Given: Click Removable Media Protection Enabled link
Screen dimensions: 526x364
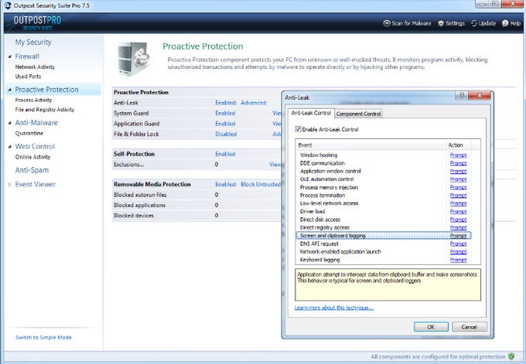Looking at the screenshot, I should point(226,184).
